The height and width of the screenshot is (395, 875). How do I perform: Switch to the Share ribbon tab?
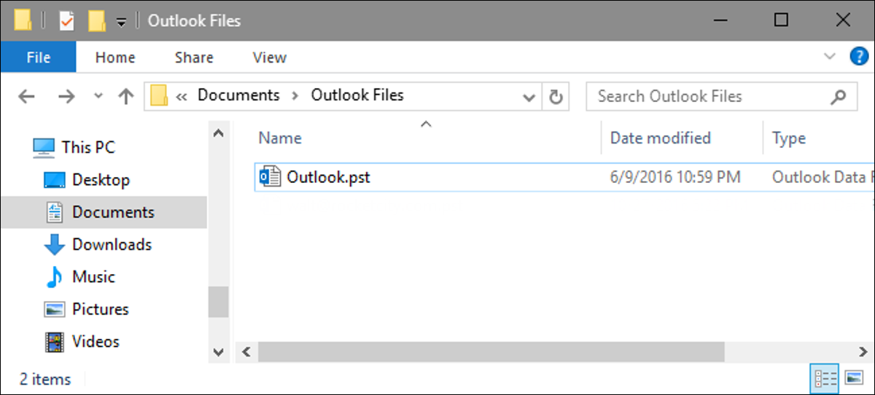tap(194, 58)
